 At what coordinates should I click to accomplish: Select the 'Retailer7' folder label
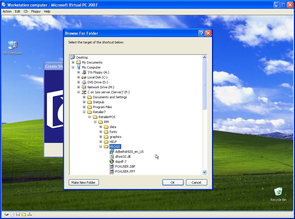click(x=99, y=112)
